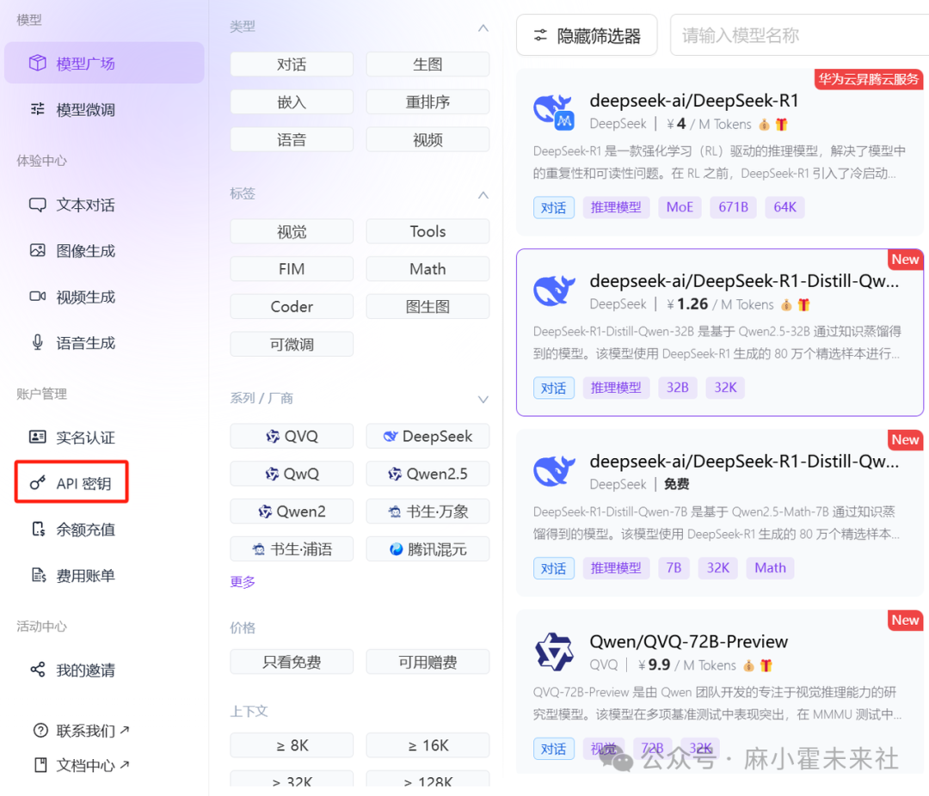Click the 模型微调 sliders icon
The image size is (929, 796).
[38, 109]
